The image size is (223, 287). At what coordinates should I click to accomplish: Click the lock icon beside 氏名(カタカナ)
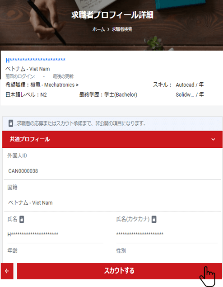pos(154,219)
